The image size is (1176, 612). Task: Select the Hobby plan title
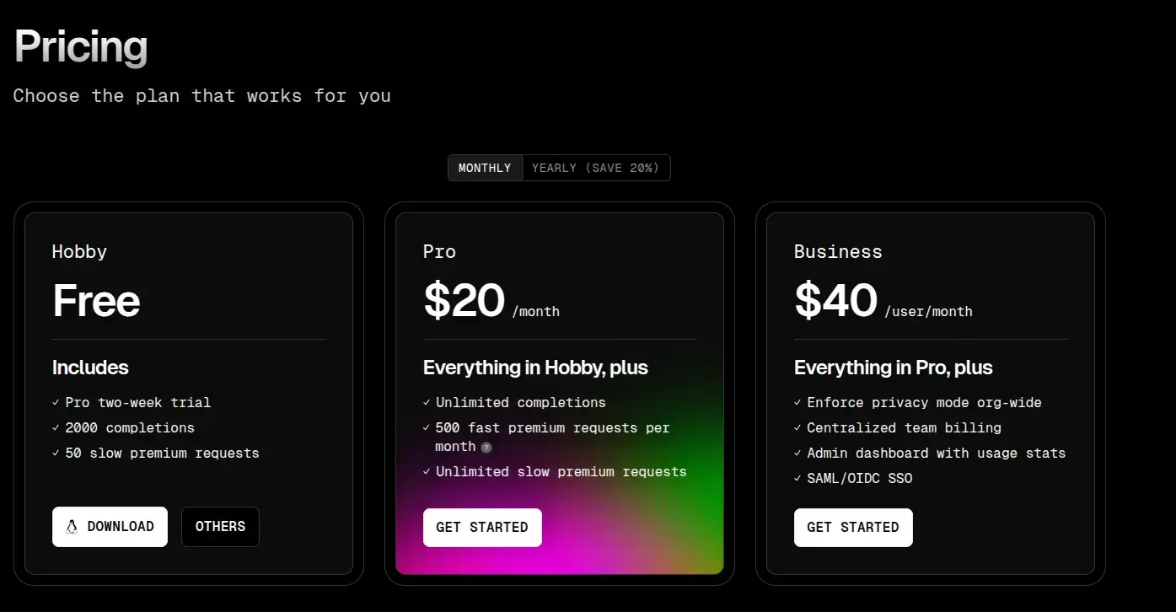pyautogui.click(x=79, y=252)
